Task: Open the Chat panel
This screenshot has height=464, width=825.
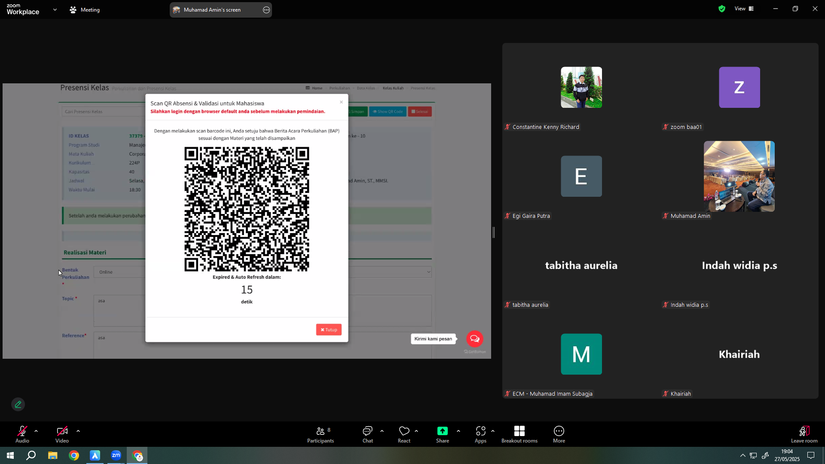Action: [x=368, y=434]
